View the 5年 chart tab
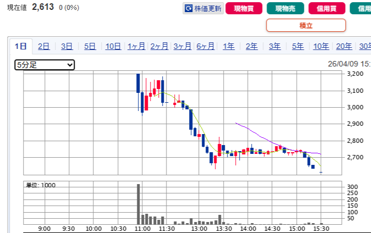371x233 pixels. click(298, 46)
